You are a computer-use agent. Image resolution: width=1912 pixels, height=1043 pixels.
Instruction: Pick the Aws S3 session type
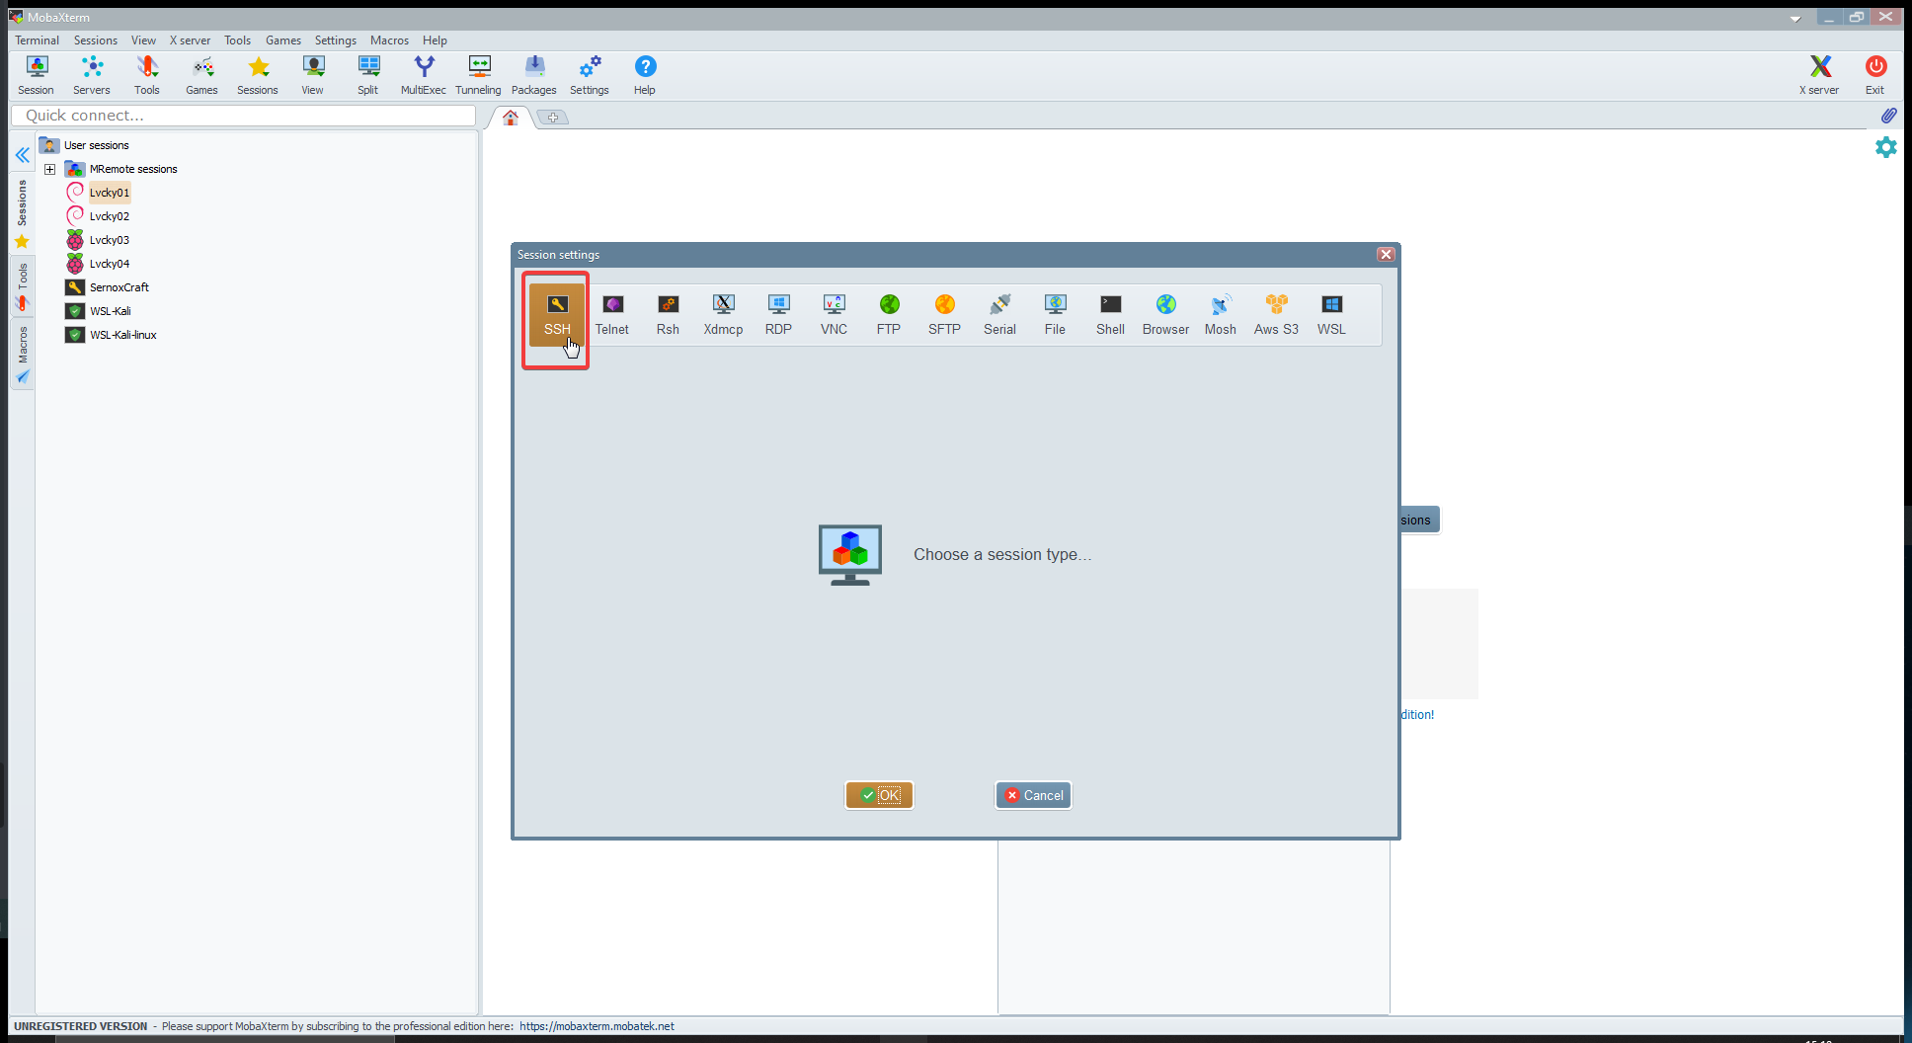[1276, 314]
